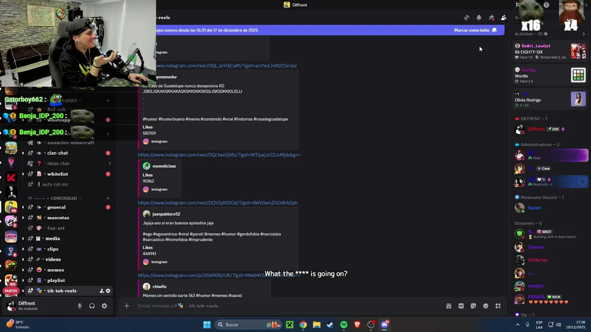Open Google Chrome from taskbar
Viewport: 591px width, 332px height.
point(303,325)
